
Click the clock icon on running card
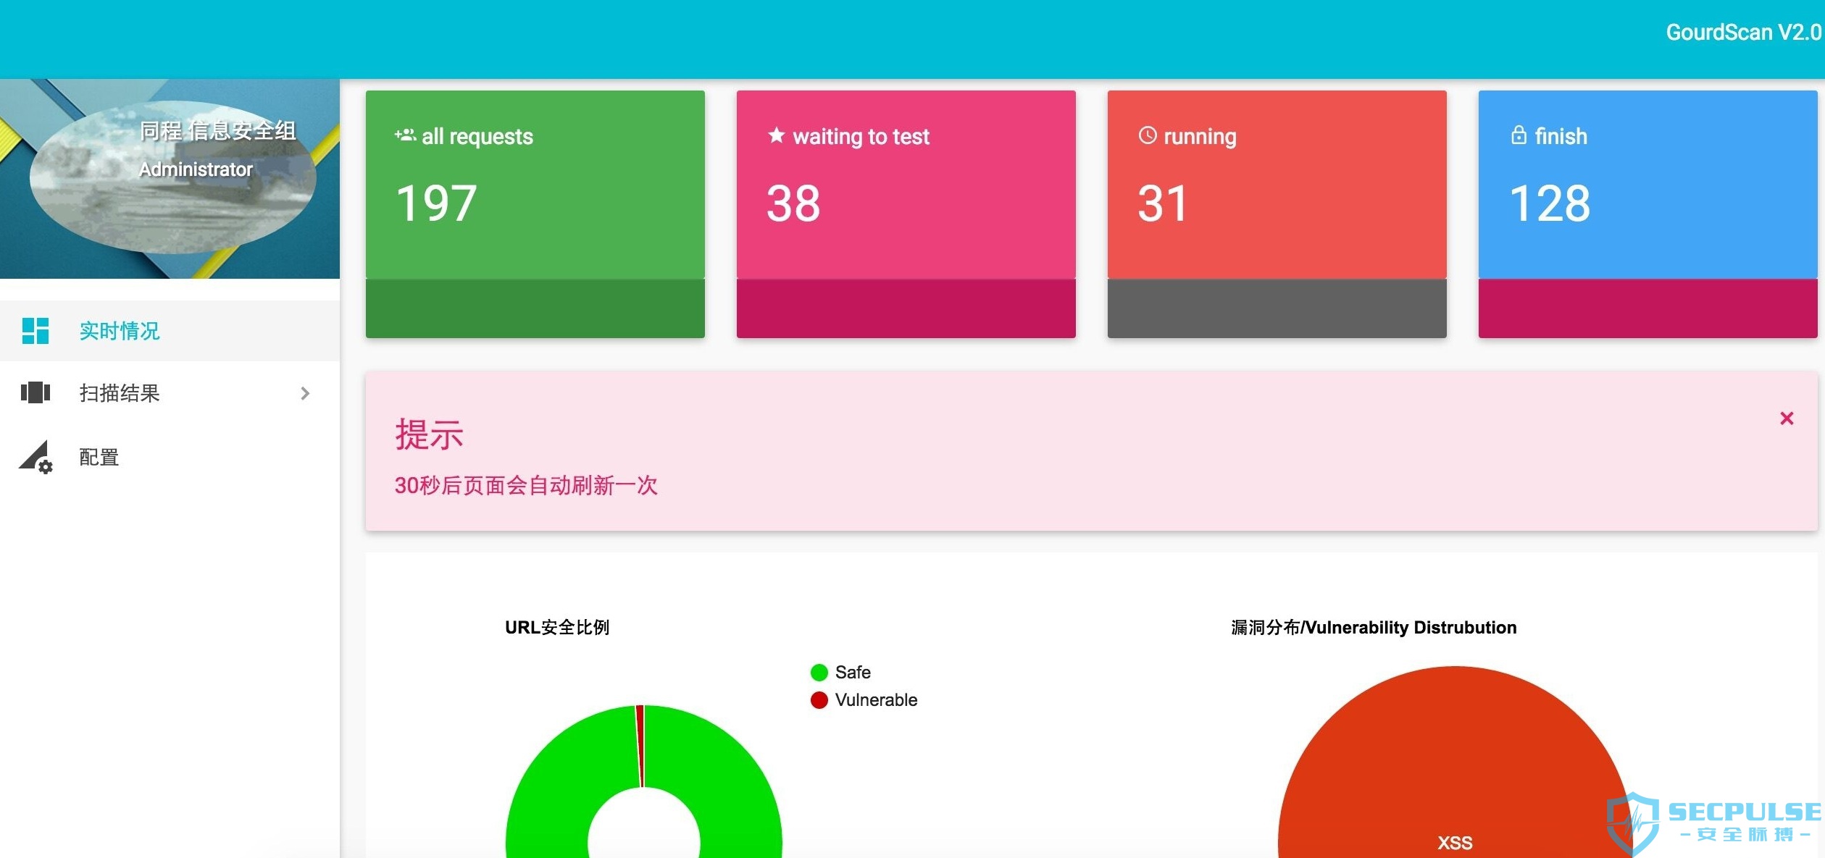tap(1148, 135)
